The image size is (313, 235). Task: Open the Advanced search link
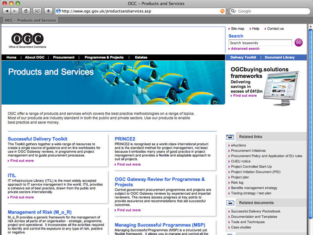[245, 49]
